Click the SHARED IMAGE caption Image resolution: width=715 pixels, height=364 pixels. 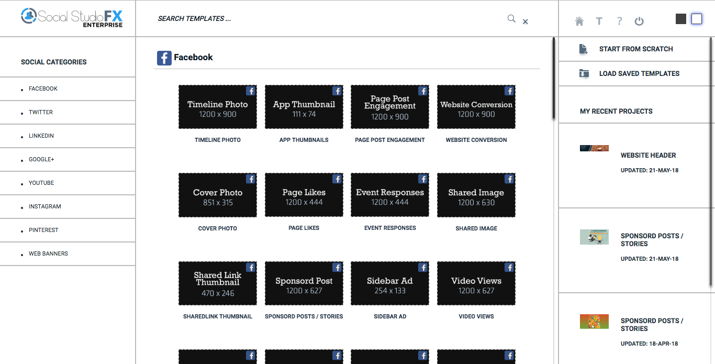pos(476,229)
